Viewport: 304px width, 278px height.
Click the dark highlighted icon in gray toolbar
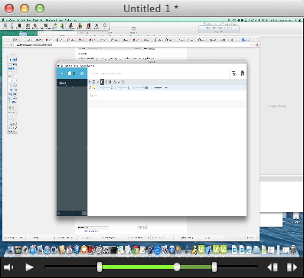(x=102, y=82)
